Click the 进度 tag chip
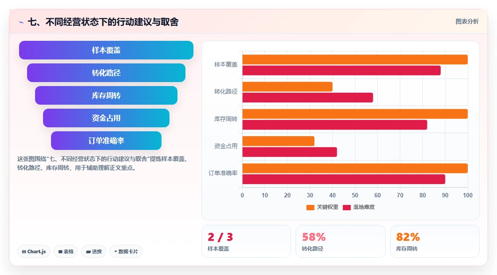 click(94, 251)
